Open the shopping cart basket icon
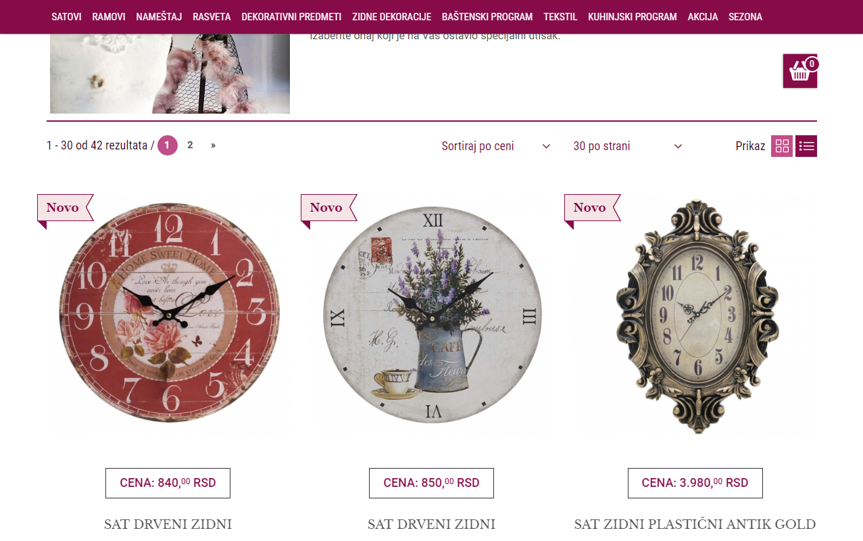The width and height of the screenshot is (863, 541). pyautogui.click(x=800, y=71)
